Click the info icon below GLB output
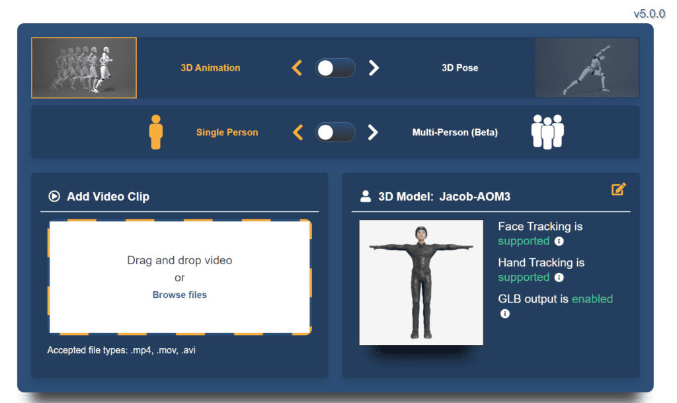This screenshot has height=403, width=677. point(505,314)
